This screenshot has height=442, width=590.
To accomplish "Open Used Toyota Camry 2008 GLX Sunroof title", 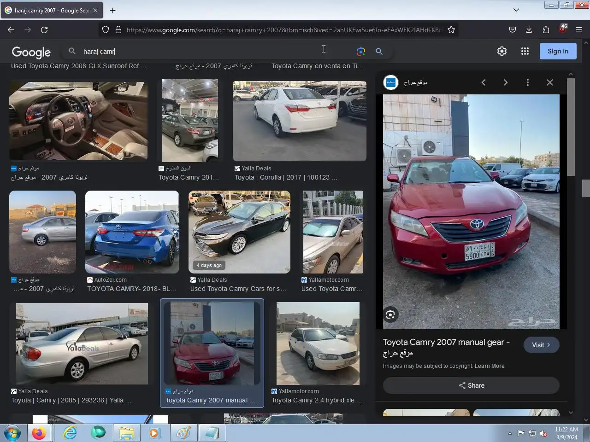I will 78,66.
